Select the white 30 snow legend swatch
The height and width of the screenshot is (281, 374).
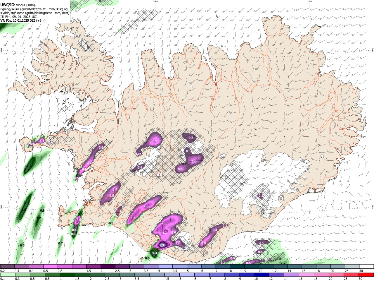tap(367, 266)
